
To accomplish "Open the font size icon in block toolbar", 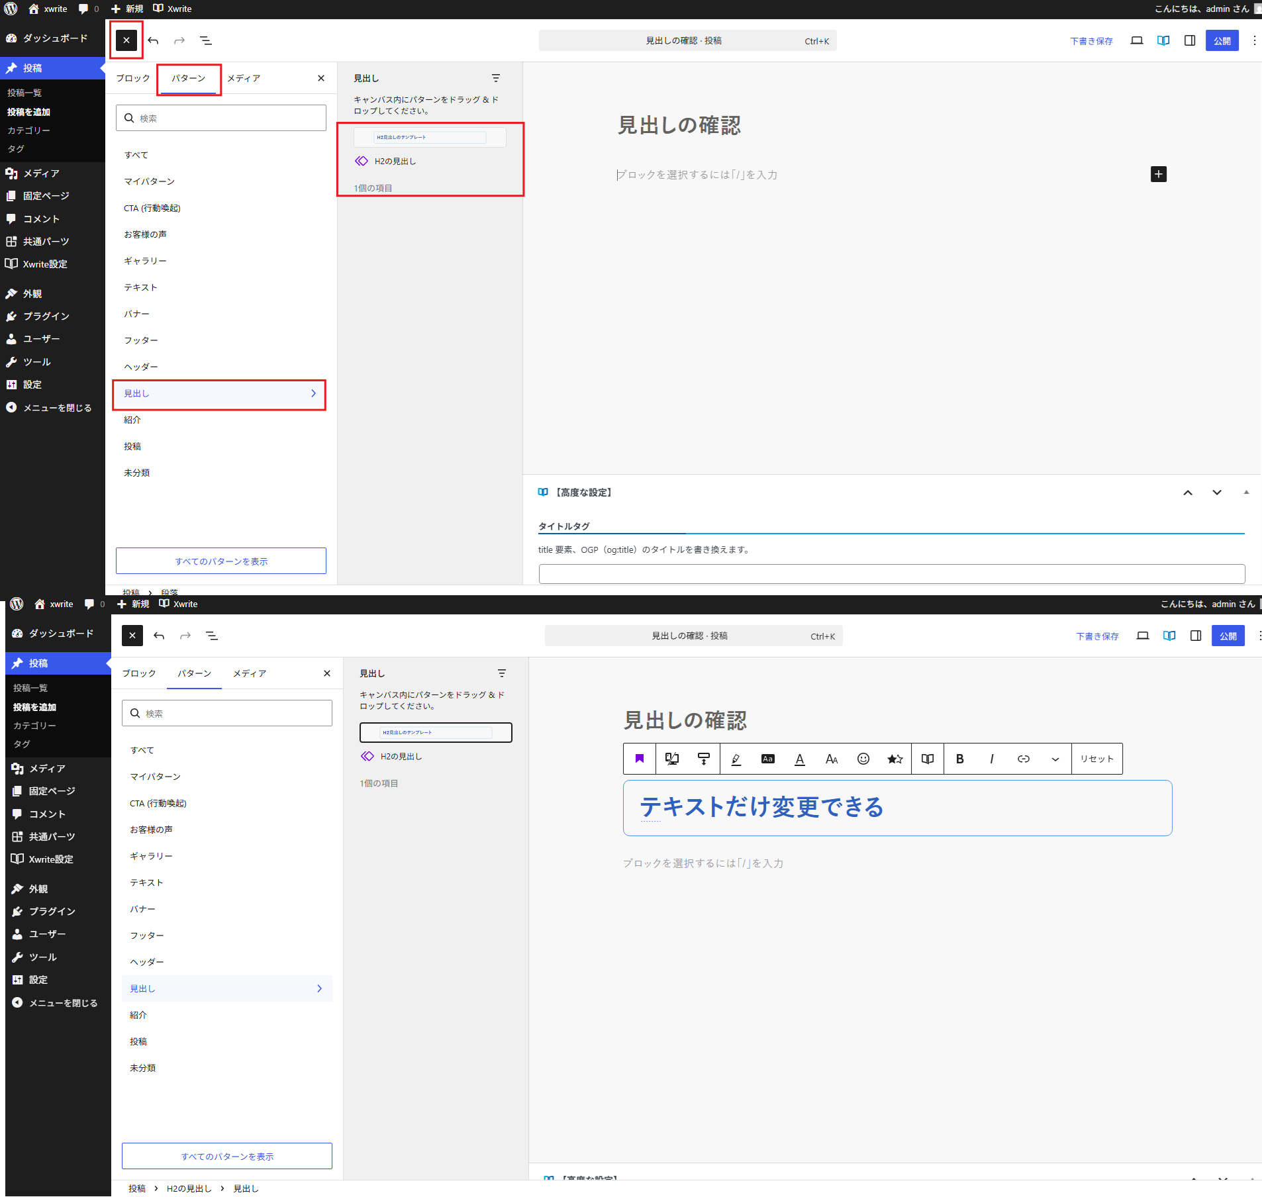I will [832, 759].
